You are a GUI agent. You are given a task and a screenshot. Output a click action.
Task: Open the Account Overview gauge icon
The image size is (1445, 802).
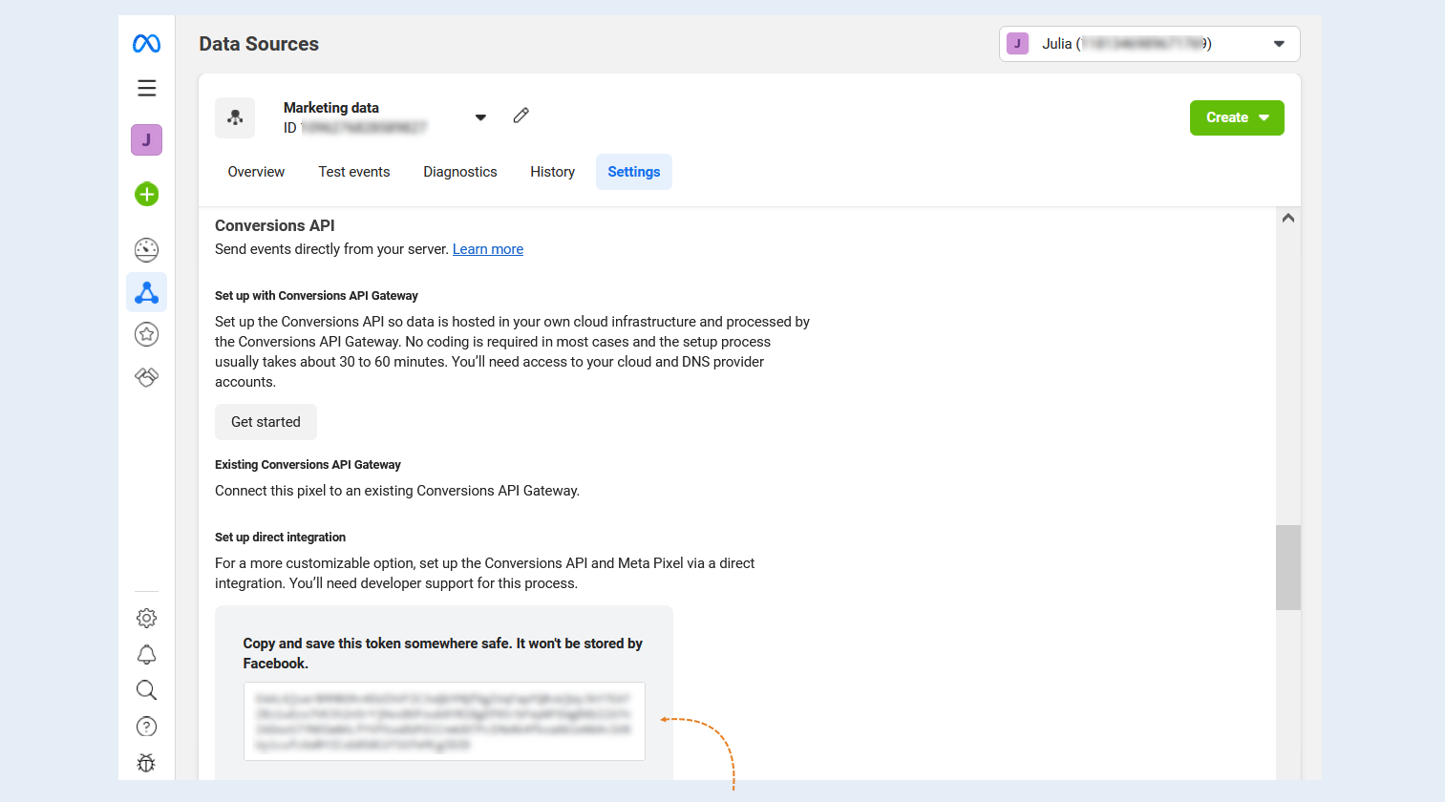[x=146, y=250]
